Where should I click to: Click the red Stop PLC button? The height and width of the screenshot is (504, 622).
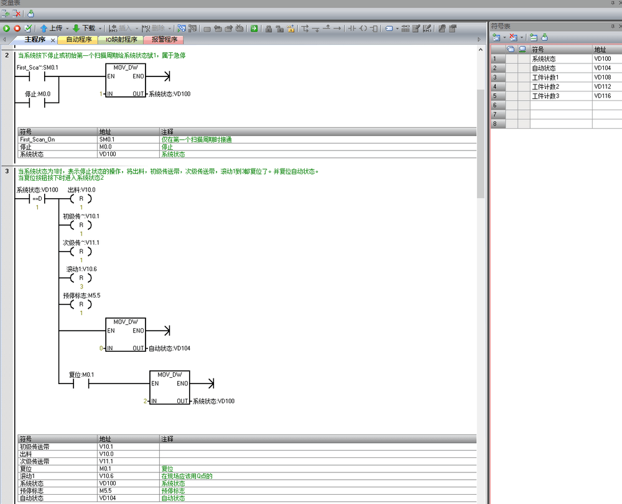coord(17,29)
